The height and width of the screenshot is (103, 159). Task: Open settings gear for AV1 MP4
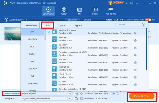click(135, 63)
